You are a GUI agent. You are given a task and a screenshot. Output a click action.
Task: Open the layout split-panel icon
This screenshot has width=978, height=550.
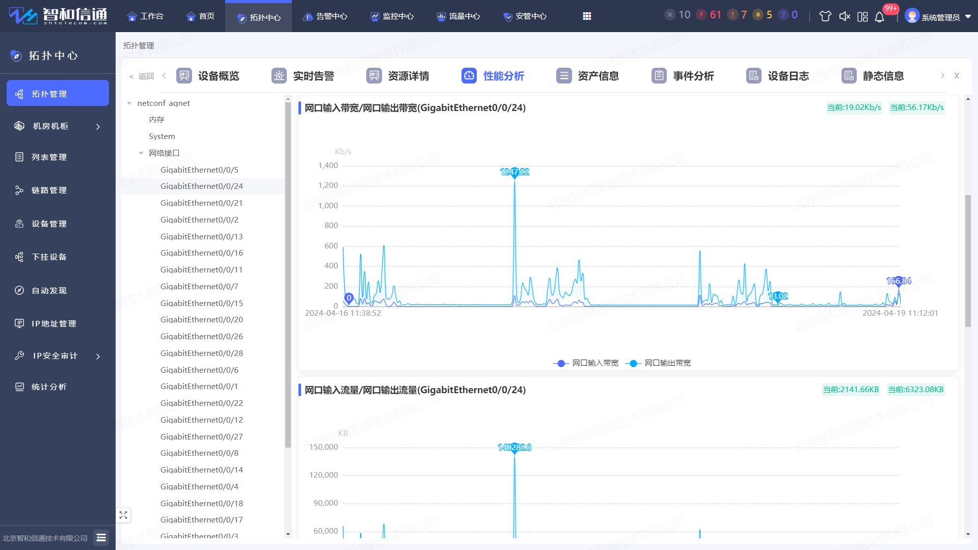(x=862, y=17)
